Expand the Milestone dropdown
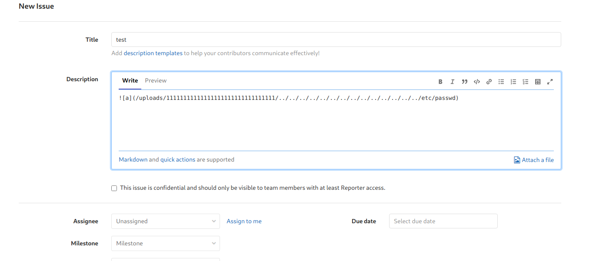This screenshot has height=261, width=606. 165,243
